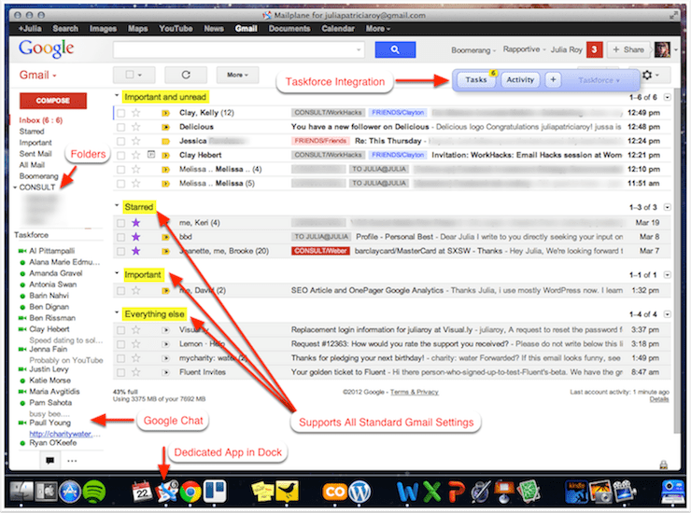Screen dimensions: 691x513
Task: Unstar the bbd email's purple star
Action: [x=136, y=237]
